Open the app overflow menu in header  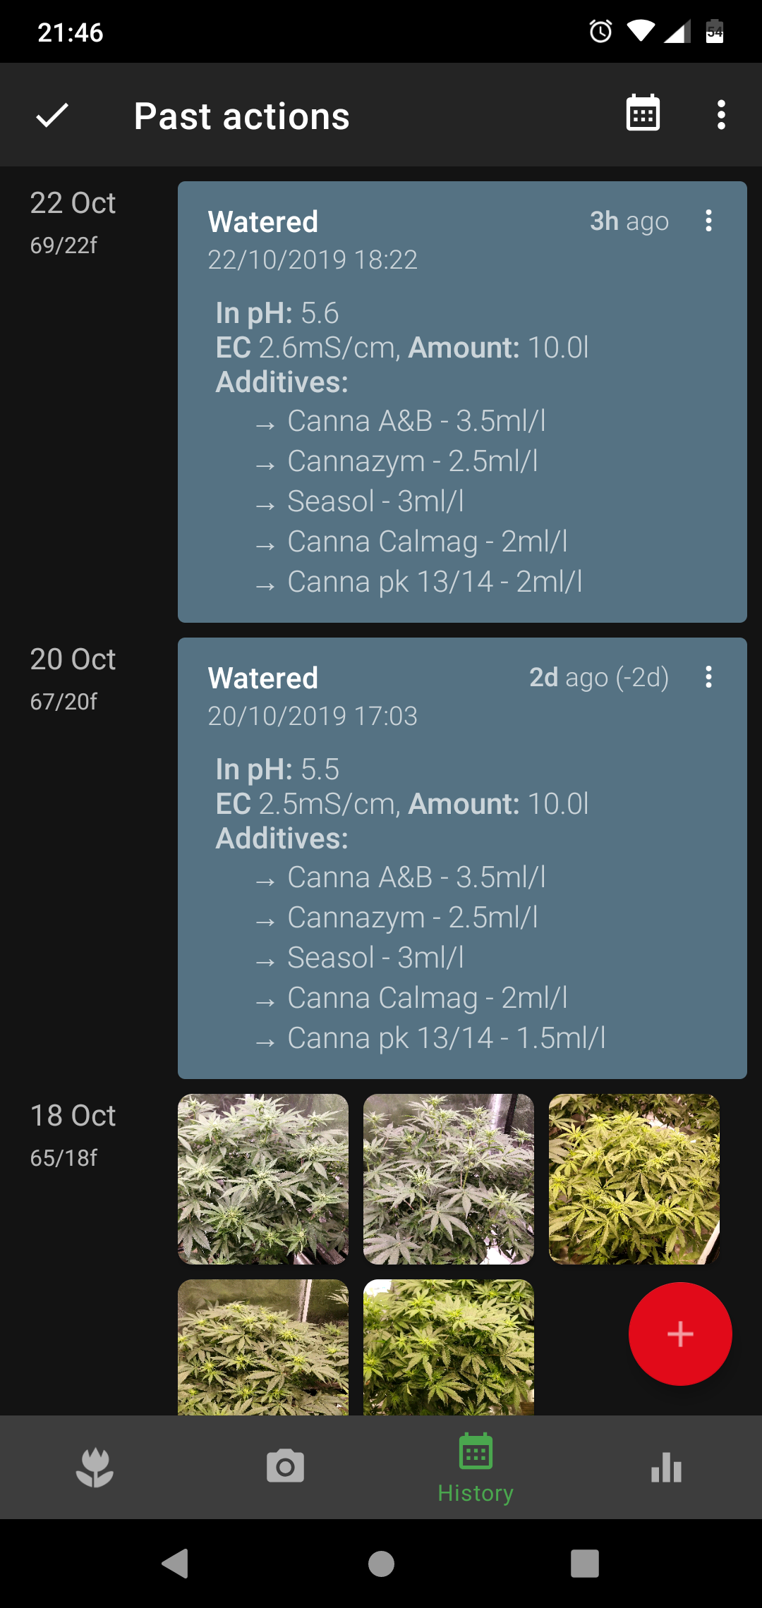pos(721,114)
